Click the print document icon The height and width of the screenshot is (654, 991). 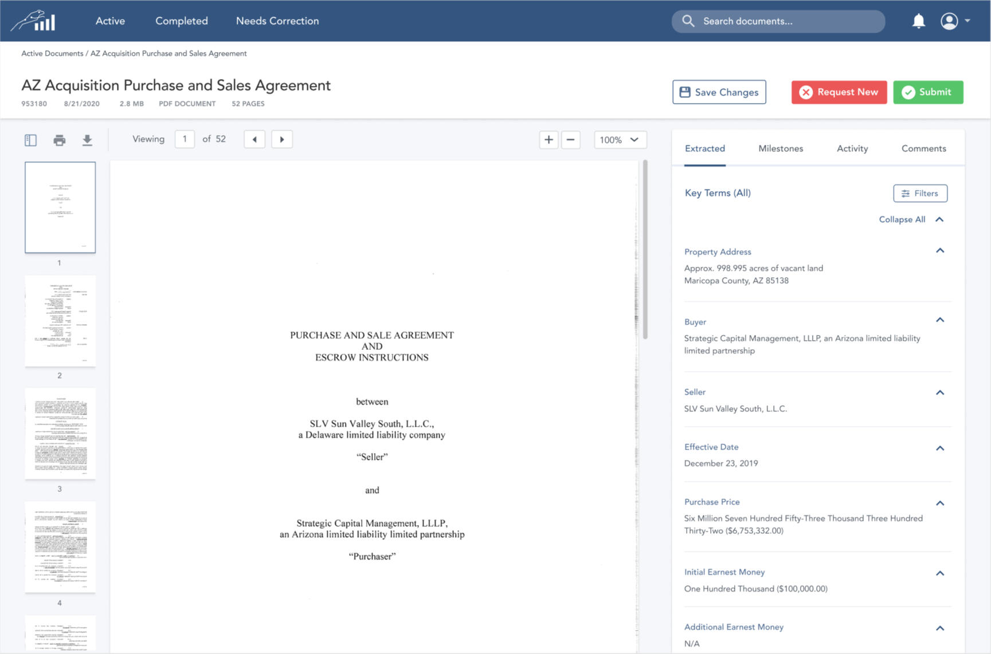pos(59,140)
